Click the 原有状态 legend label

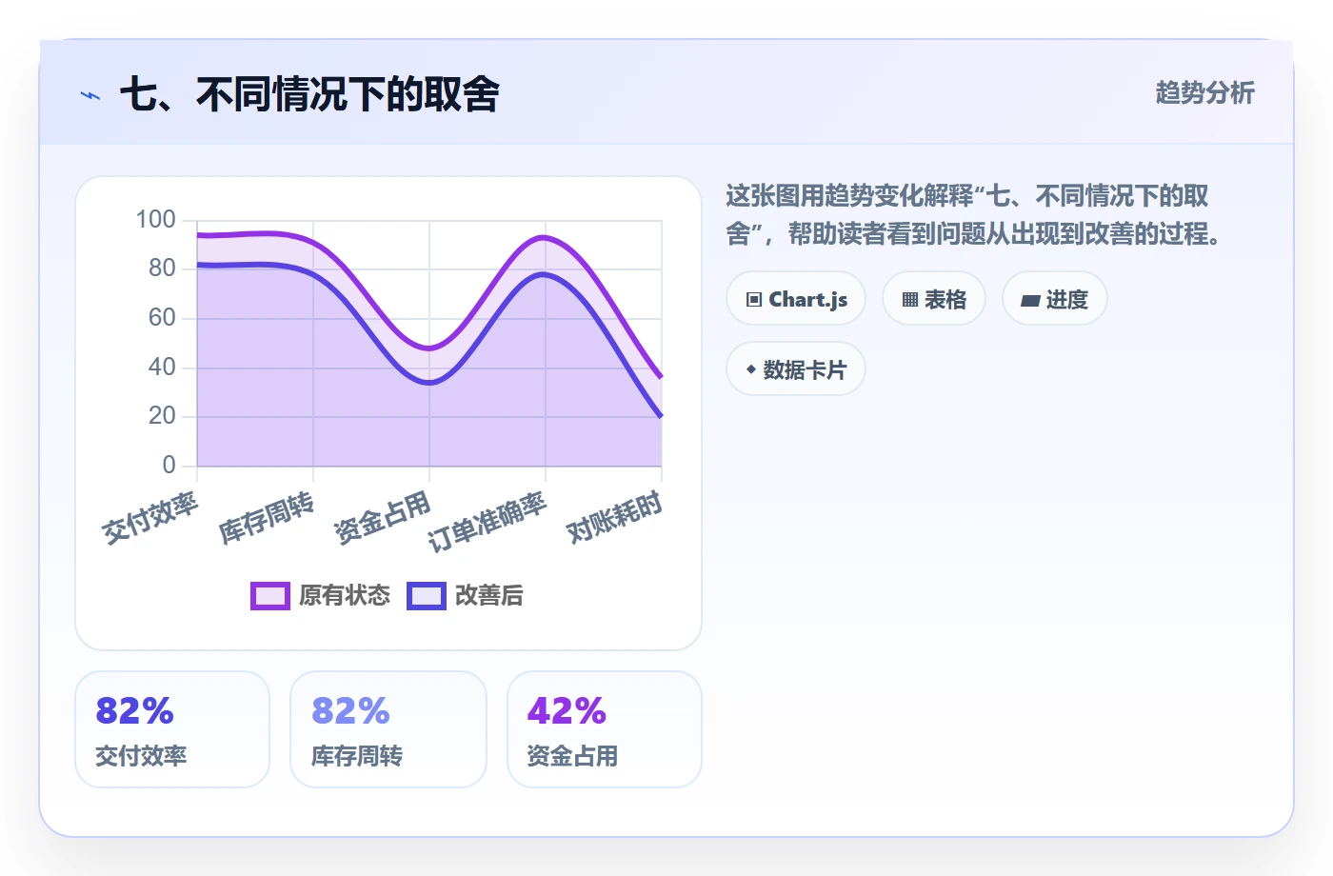(x=345, y=595)
